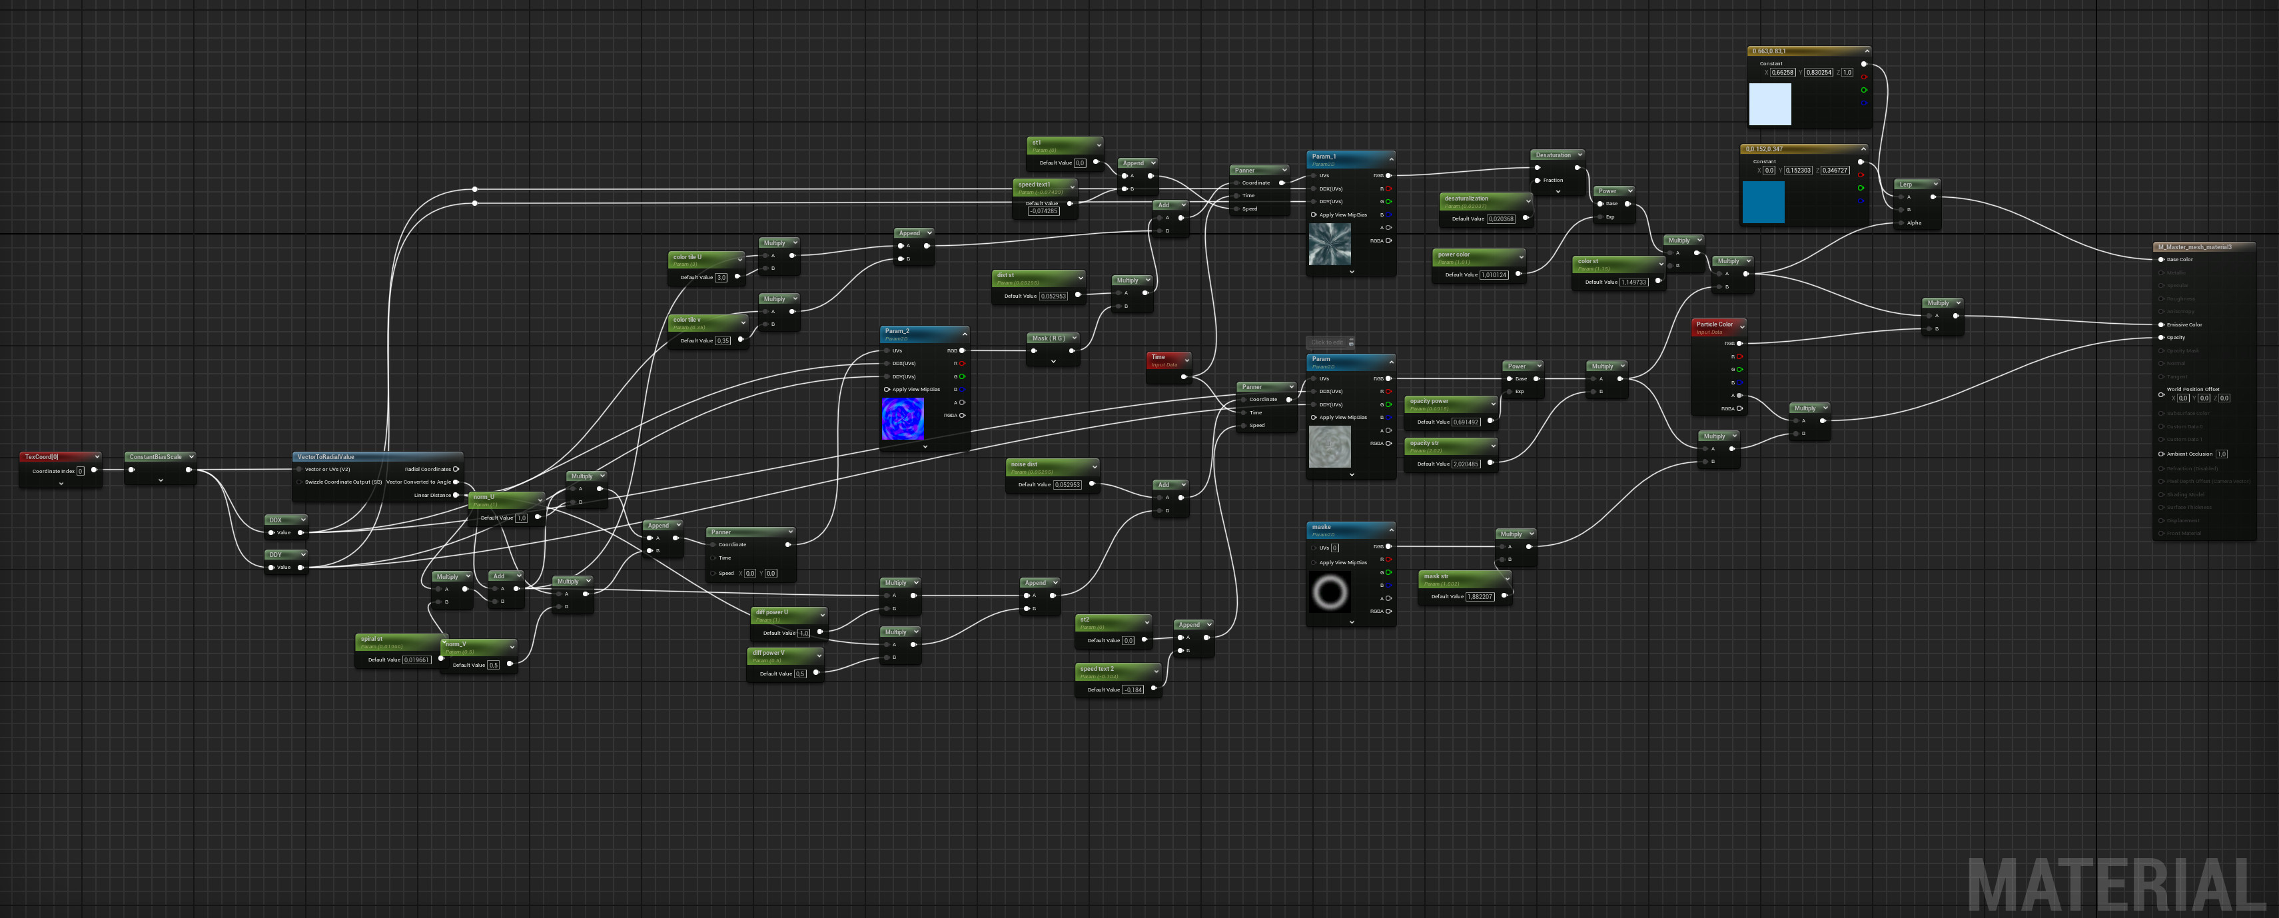
Task: Click Vector Converted to Angle output pin
Action: (456, 482)
